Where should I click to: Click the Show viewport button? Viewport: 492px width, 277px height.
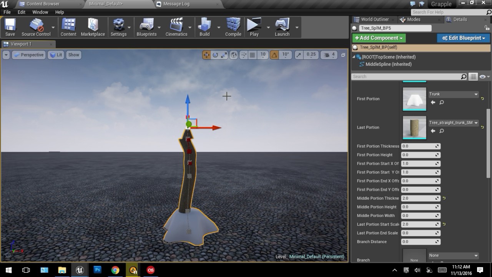click(x=73, y=55)
